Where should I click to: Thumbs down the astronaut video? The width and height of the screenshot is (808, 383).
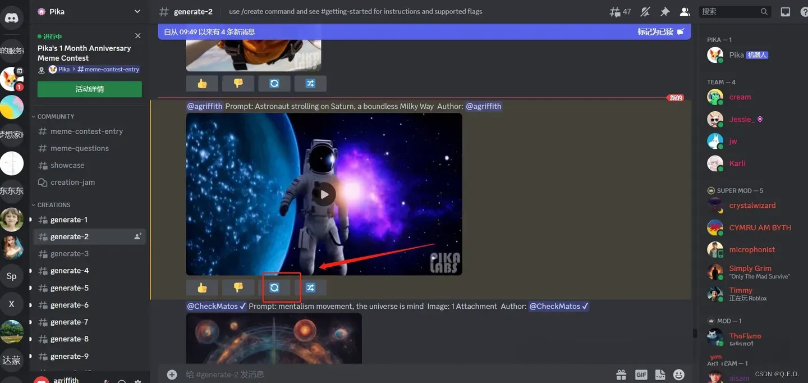pyautogui.click(x=238, y=288)
